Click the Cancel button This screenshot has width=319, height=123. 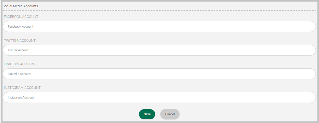[x=170, y=114]
